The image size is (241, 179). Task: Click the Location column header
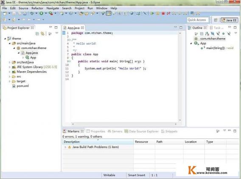point(194,142)
